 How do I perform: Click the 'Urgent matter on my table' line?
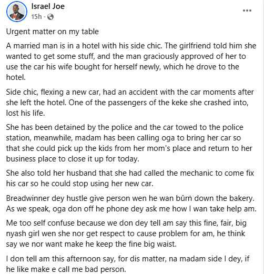coord(53,32)
